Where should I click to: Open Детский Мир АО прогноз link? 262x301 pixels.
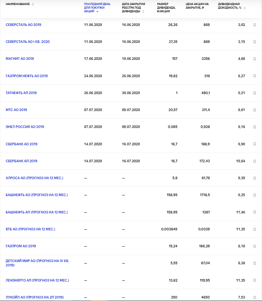(37, 263)
